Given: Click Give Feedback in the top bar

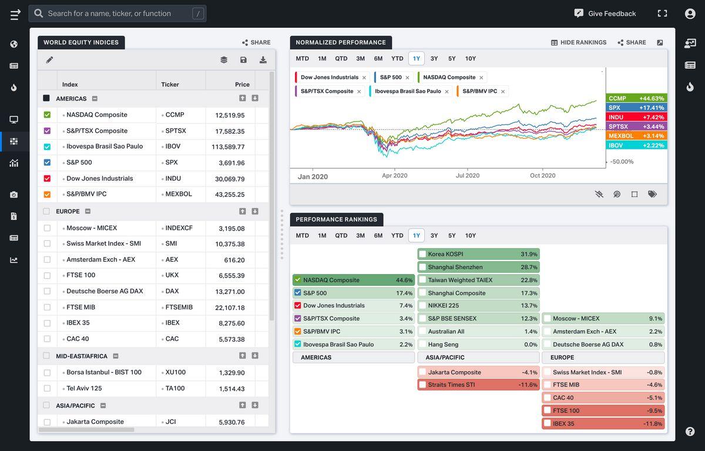Looking at the screenshot, I should tap(605, 14).
